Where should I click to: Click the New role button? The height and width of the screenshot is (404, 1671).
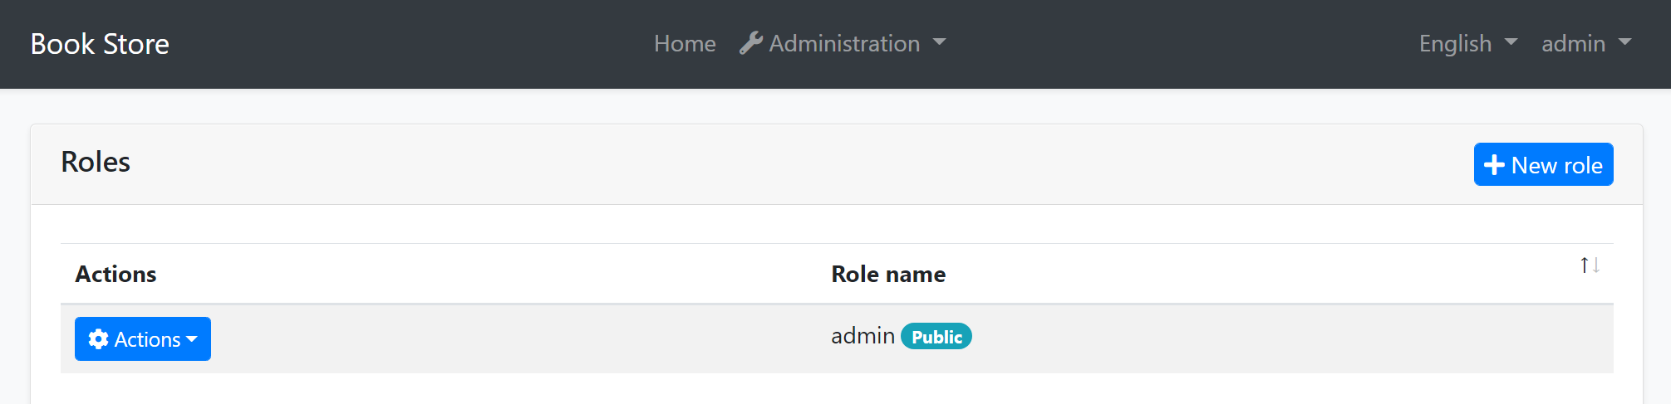1543,165
